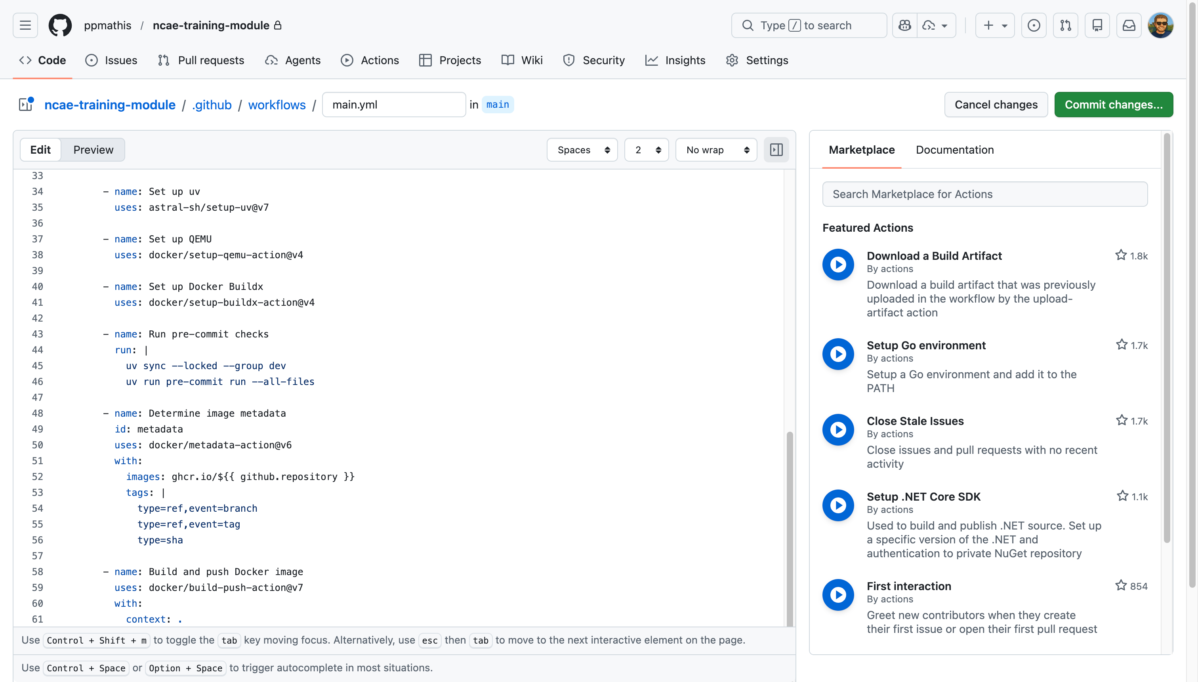1198x682 pixels.
Task: Click the Setup Go environment star icon
Action: [1121, 345]
